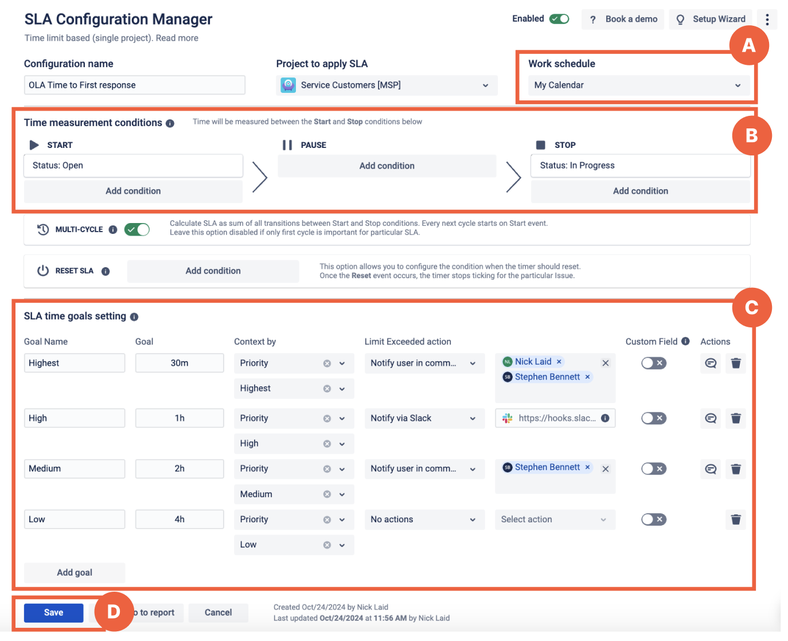This screenshot has width=788, height=641.
Task: Delete the Highest goal row
Action: pyautogui.click(x=736, y=363)
